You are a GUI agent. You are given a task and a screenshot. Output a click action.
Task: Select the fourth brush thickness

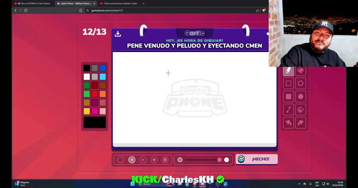154,160
